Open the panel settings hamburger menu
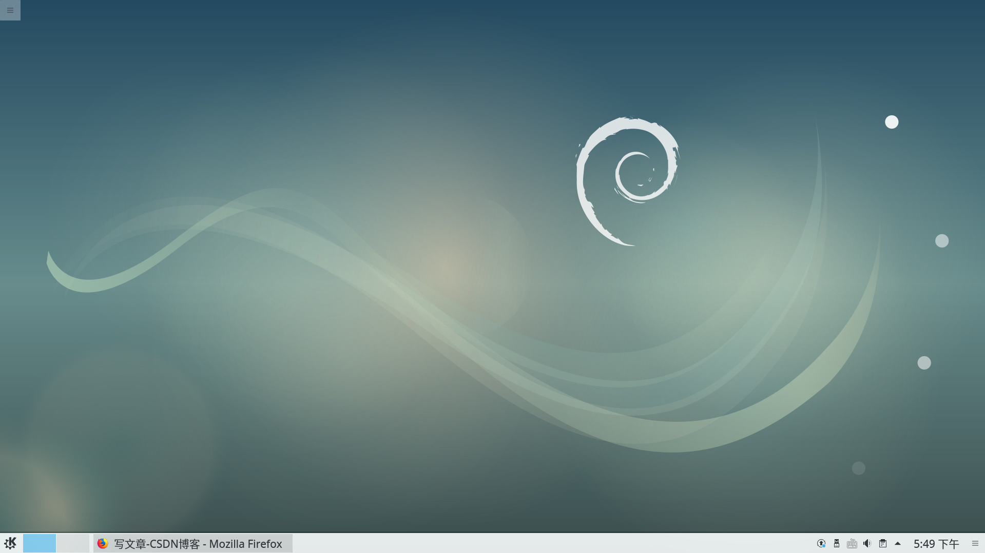 pyautogui.click(x=975, y=543)
